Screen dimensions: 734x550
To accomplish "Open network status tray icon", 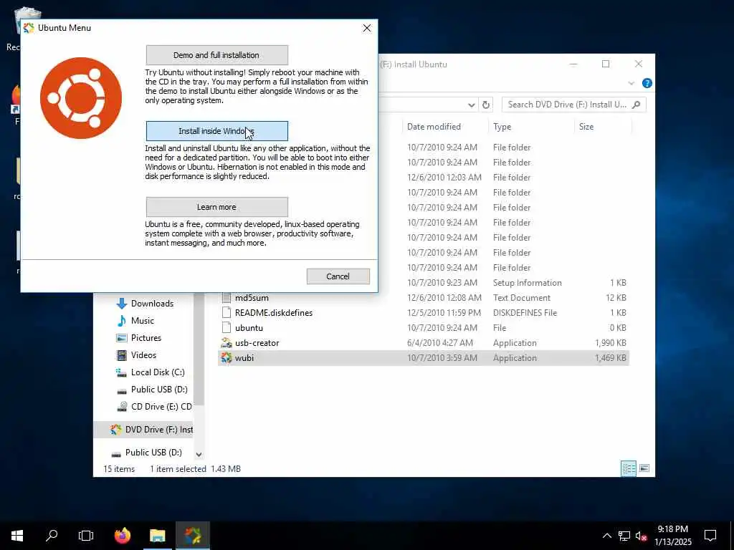I will tap(624, 536).
